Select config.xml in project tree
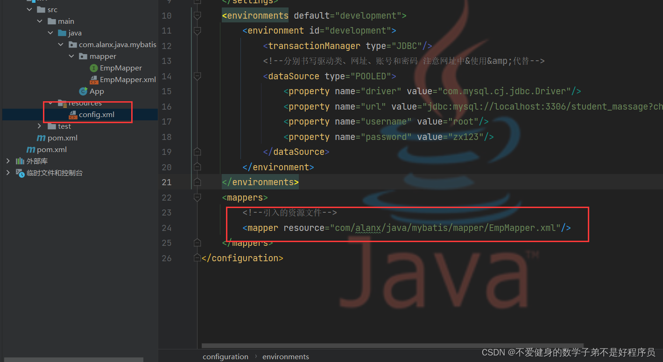 coord(97,115)
